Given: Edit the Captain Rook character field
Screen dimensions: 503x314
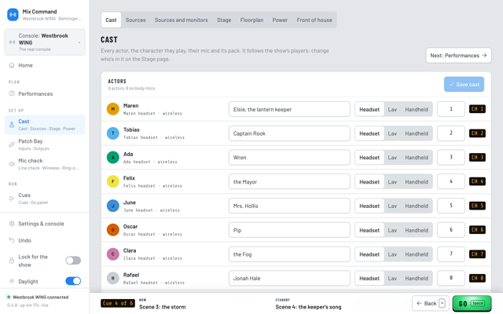Looking at the screenshot, I should click(289, 133).
